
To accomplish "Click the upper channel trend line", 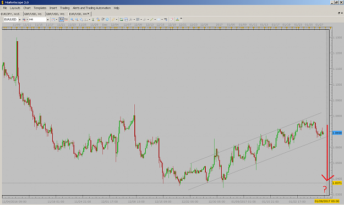I will pyautogui.click(x=255, y=138).
